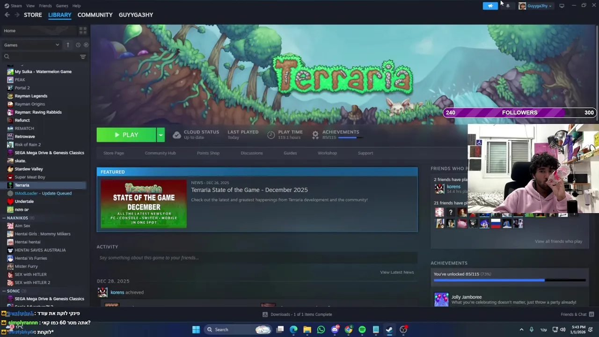Collapse the NAKNIKOS collection

[4, 218]
